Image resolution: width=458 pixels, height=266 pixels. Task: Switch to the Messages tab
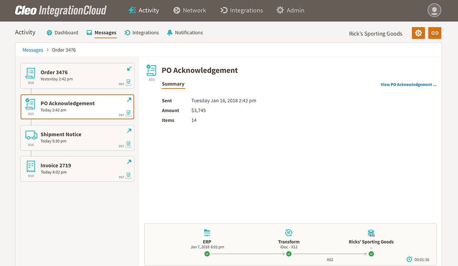coord(102,33)
